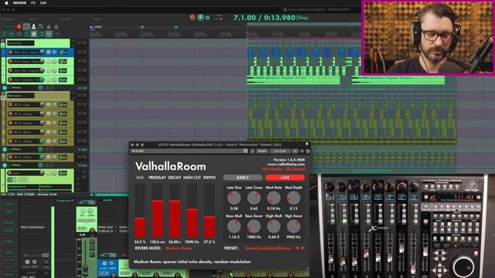This screenshot has width=495, height=278.
Task: Click the MIX slider bar
Action: click(140, 210)
